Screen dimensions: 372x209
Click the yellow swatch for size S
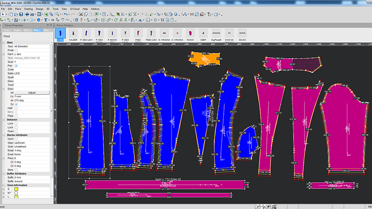point(16,189)
